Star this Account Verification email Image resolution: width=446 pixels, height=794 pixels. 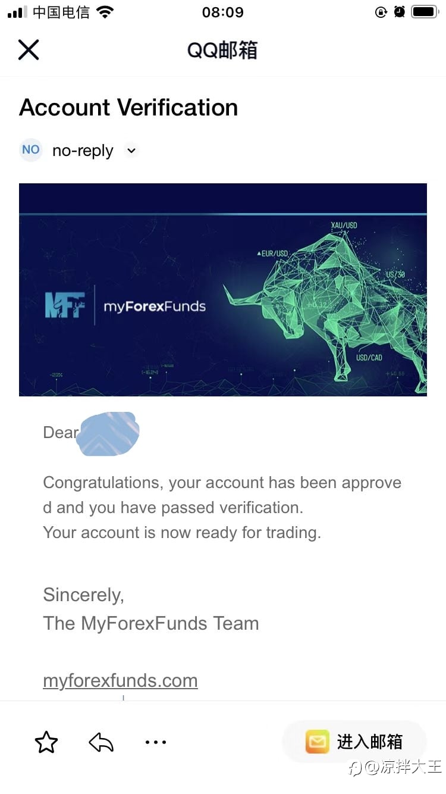click(x=46, y=742)
